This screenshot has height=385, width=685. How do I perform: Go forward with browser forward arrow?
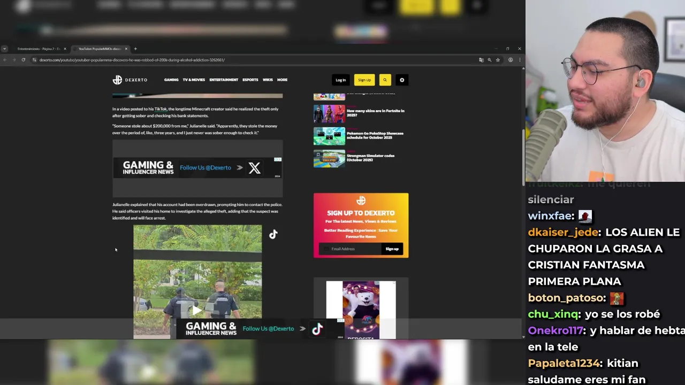pyautogui.click(x=14, y=60)
